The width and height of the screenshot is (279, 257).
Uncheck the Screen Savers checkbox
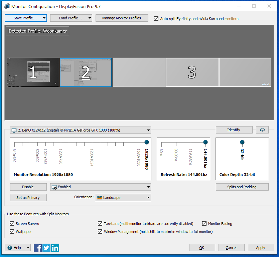pyautogui.click(x=12, y=224)
